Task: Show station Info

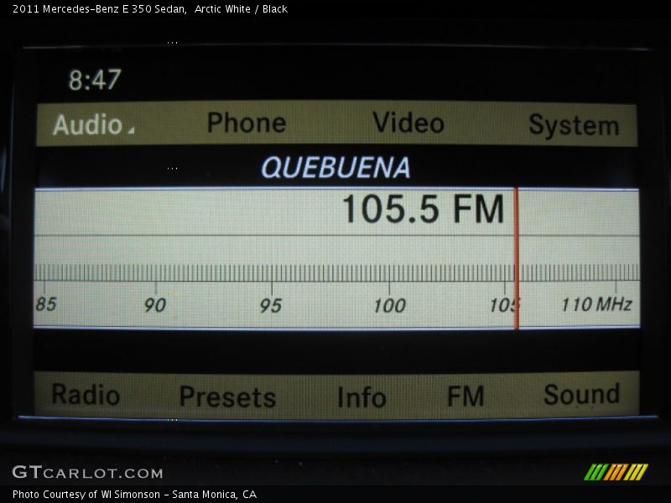Action: (362, 397)
